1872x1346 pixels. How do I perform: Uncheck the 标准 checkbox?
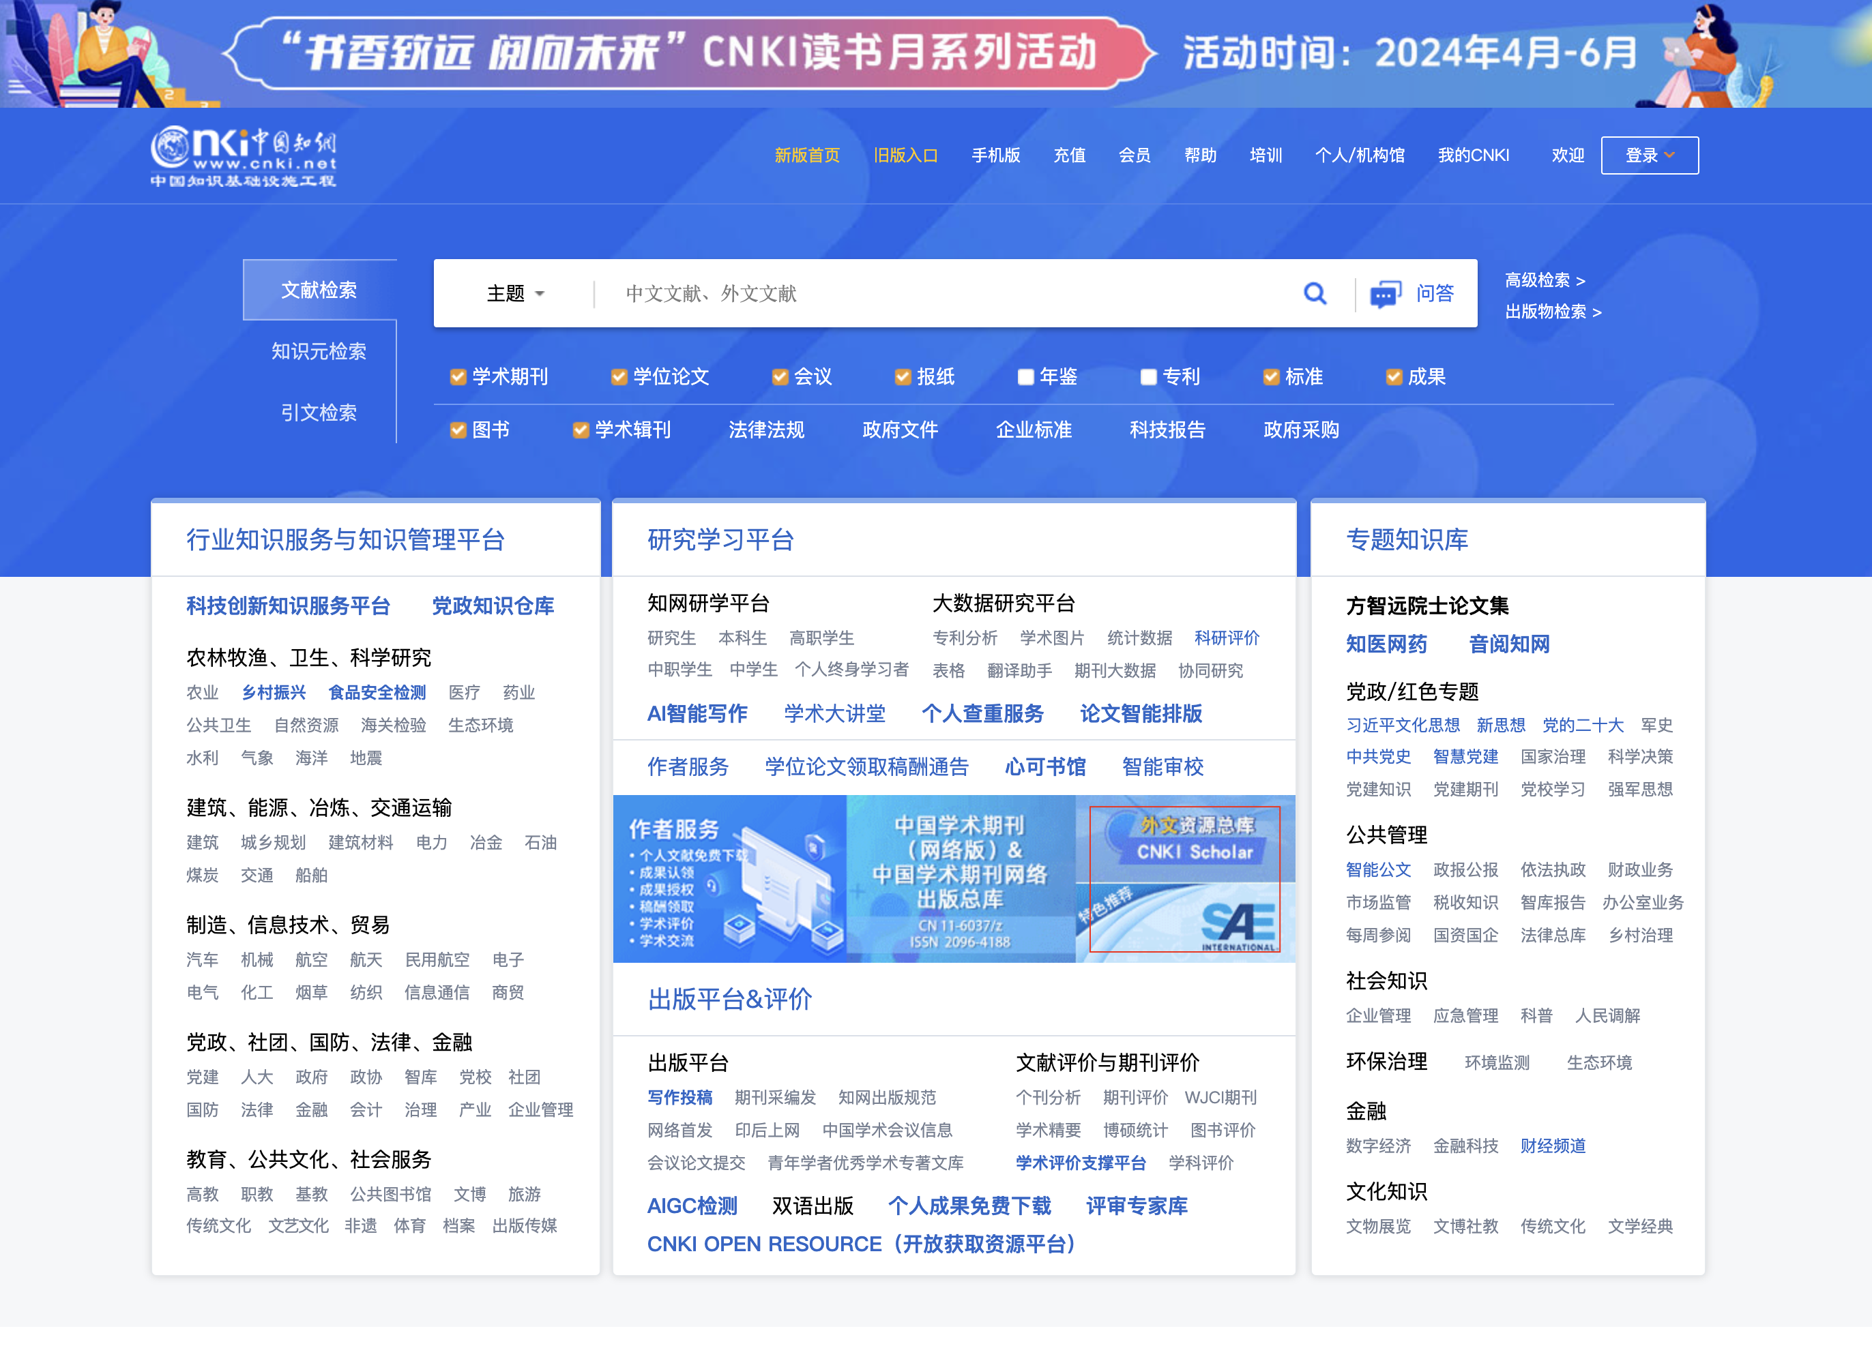(1271, 377)
